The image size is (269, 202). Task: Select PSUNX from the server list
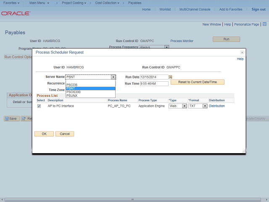pyautogui.click(x=72, y=96)
